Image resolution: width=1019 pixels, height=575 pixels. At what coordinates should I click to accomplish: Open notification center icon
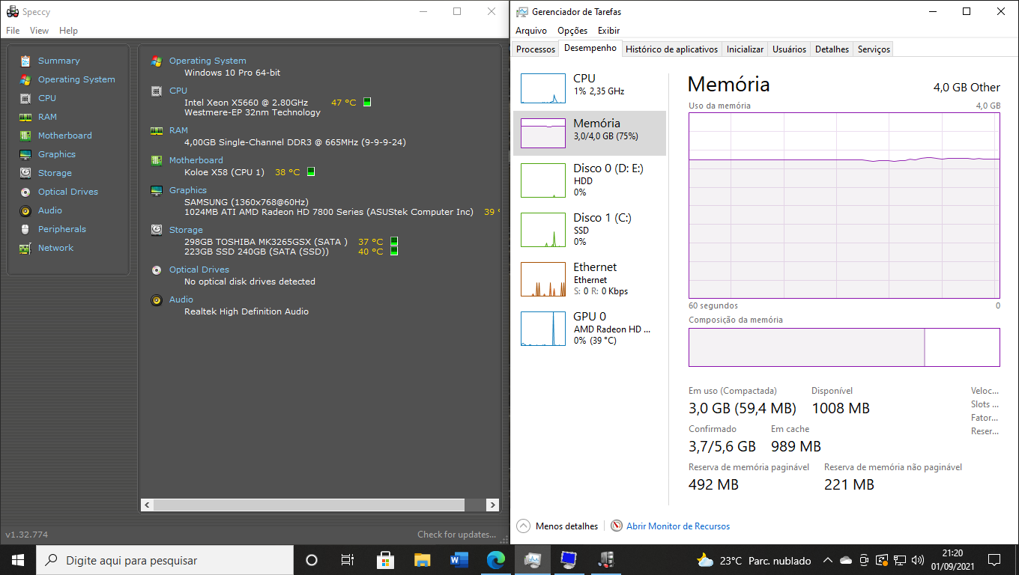[x=994, y=560]
